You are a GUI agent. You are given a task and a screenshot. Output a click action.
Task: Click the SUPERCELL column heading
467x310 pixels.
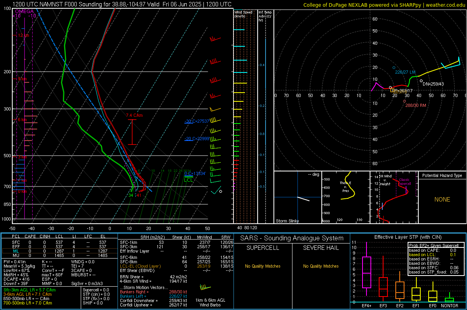tap(263, 248)
